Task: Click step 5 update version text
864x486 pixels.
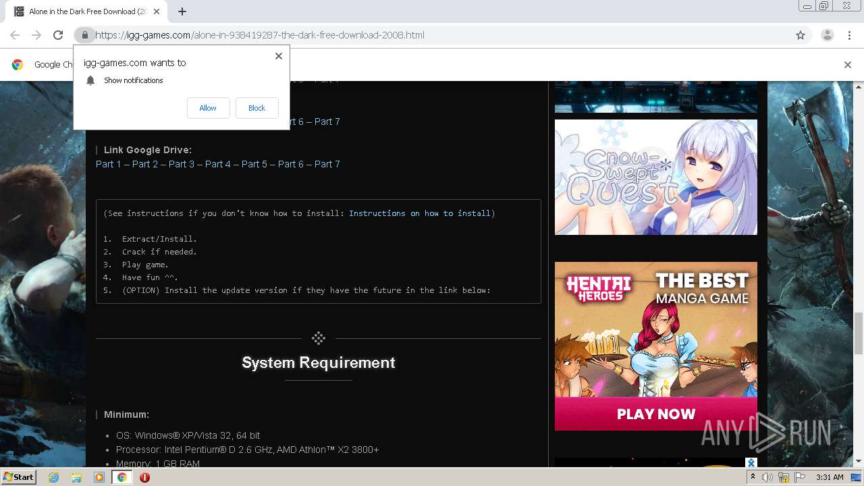Action: 297,290
